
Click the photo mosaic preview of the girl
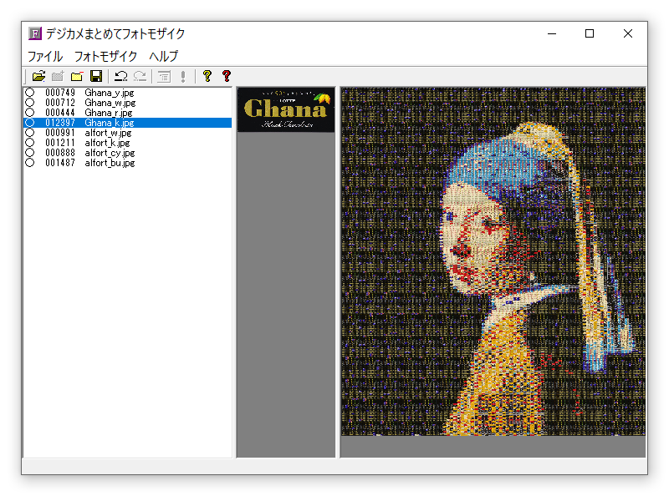click(x=493, y=261)
